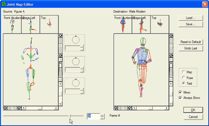Screen dimensions: 209x126
Task: Click the Undo Last button
Action: (x=191, y=48)
